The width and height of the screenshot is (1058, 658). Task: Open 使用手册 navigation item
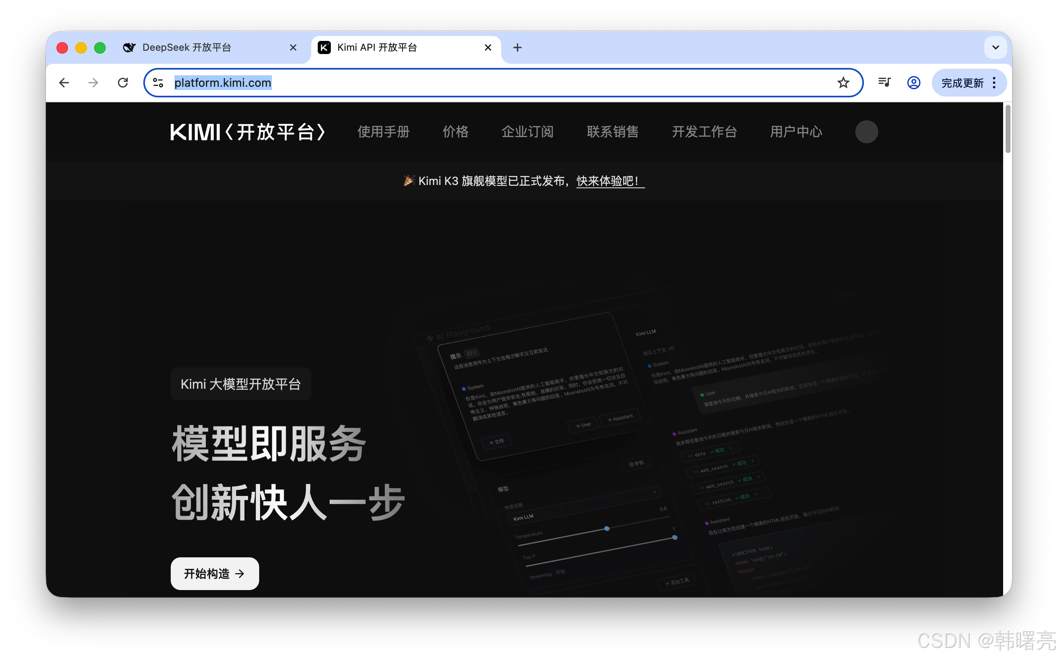tap(383, 131)
